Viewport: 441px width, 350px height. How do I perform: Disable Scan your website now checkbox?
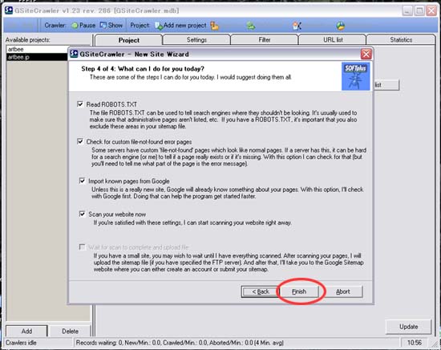pyautogui.click(x=82, y=214)
